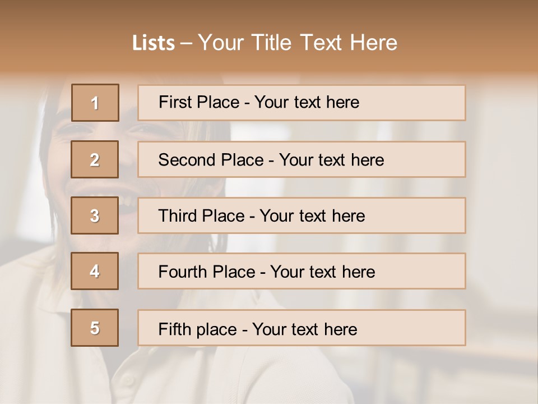Select the number 5 box

pyautogui.click(x=95, y=328)
